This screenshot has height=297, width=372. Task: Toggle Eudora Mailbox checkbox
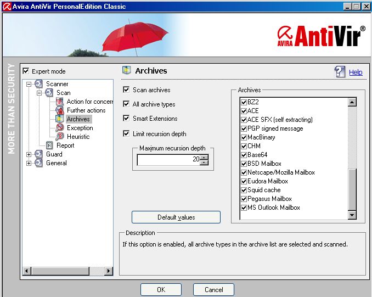click(244, 181)
